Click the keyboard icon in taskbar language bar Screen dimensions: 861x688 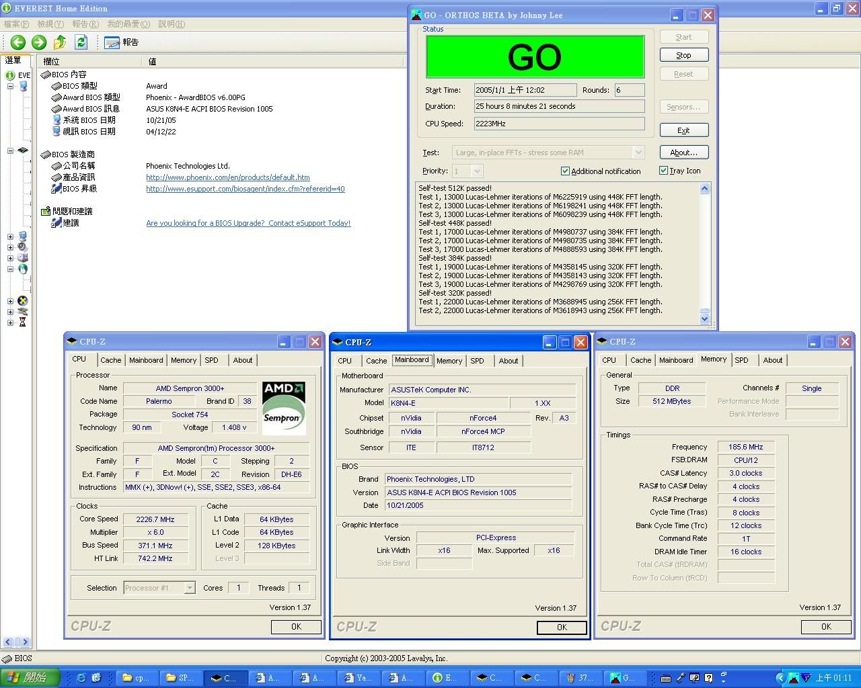(665, 678)
